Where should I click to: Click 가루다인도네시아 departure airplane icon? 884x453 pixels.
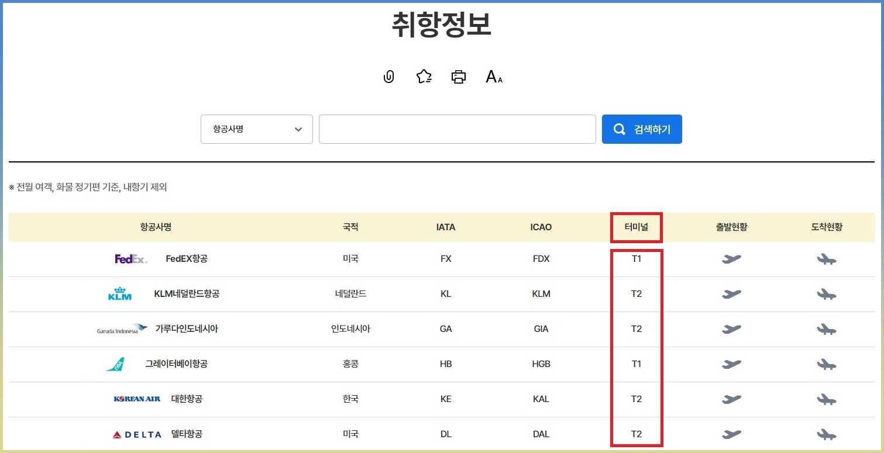[731, 329]
